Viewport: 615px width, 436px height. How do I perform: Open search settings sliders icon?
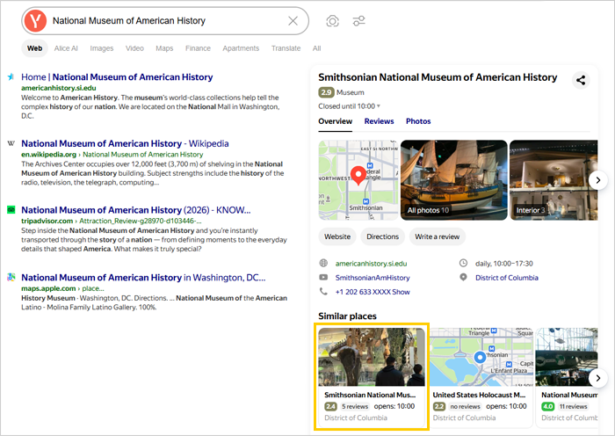point(358,21)
